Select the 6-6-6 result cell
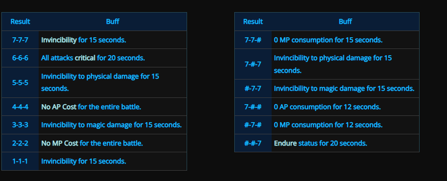Image resolution: width=447 pixels, height=181 pixels. (20, 58)
